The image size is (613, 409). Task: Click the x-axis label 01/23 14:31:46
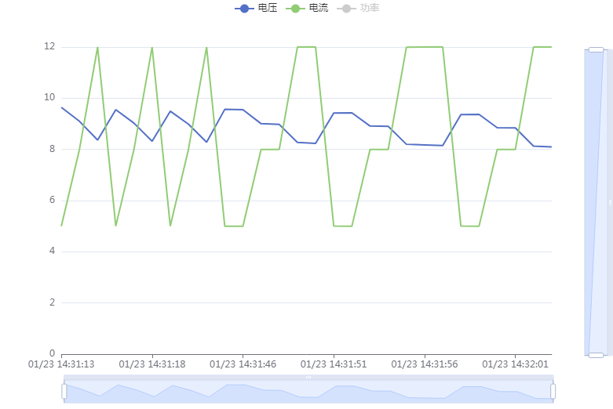[243, 364]
